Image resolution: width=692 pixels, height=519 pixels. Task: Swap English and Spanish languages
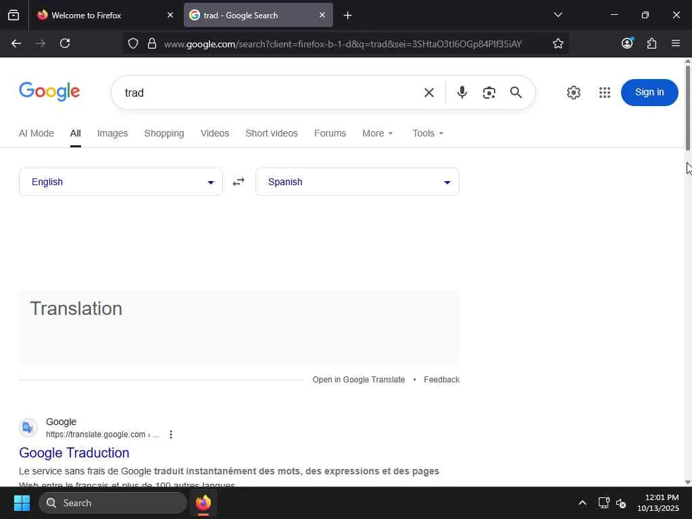(239, 182)
